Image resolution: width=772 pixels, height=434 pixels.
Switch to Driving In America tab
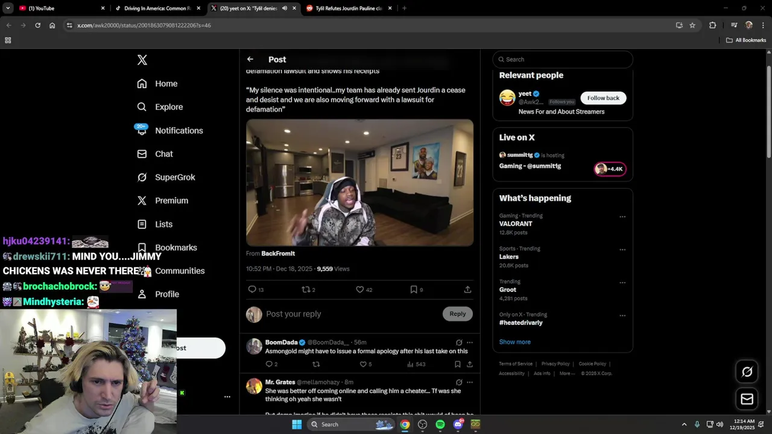[x=158, y=8]
